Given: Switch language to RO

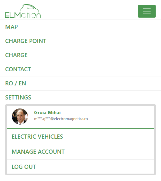Looking at the screenshot, I should click(x=9, y=83).
